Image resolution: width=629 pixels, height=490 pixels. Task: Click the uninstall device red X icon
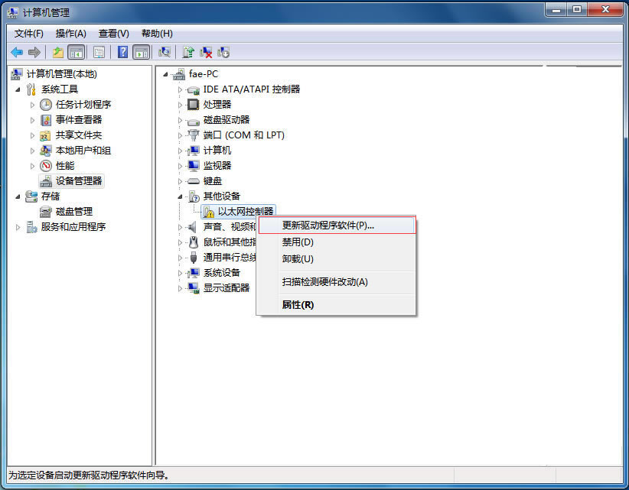click(206, 52)
